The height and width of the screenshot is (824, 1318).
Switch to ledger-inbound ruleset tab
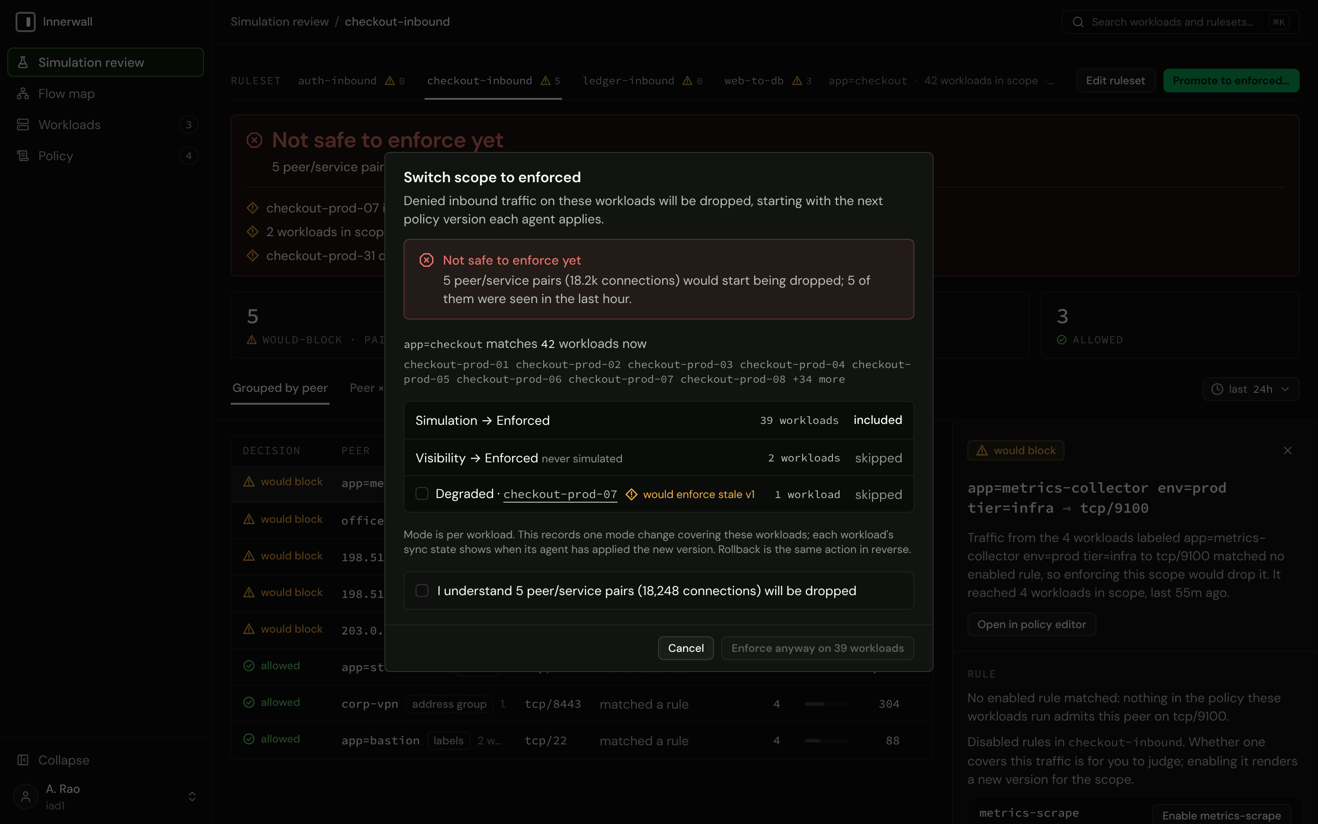[643, 81]
